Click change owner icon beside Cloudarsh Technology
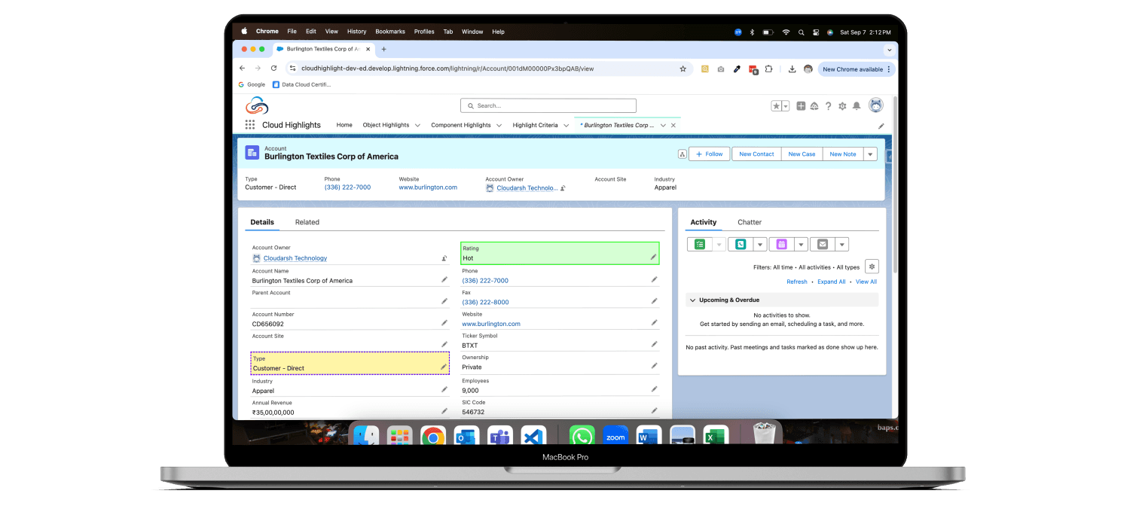Viewport: 1130px width, 527px height. click(x=444, y=258)
